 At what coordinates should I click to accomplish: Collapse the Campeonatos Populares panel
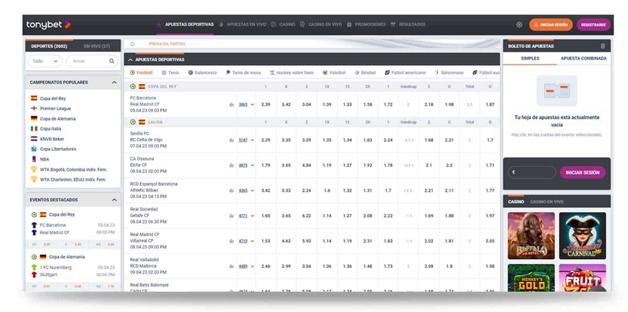(x=114, y=83)
